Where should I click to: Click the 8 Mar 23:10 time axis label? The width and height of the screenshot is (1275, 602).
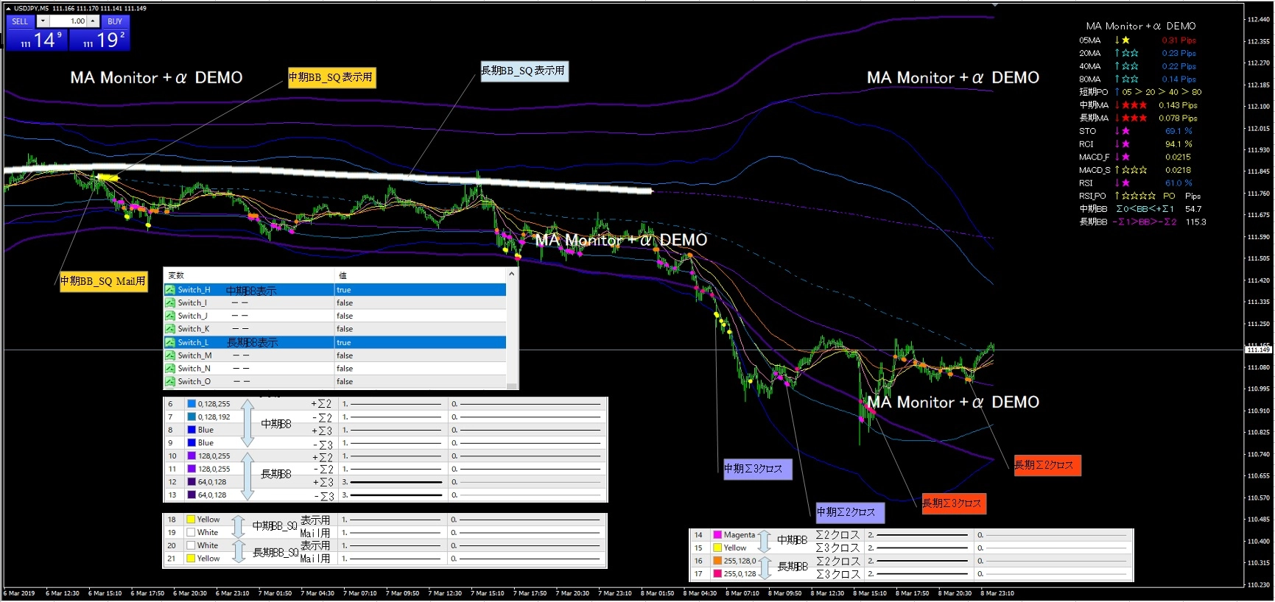[997, 593]
